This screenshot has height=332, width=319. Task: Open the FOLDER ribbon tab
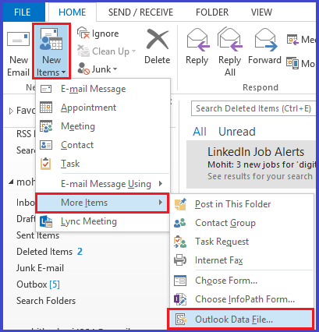(x=212, y=12)
